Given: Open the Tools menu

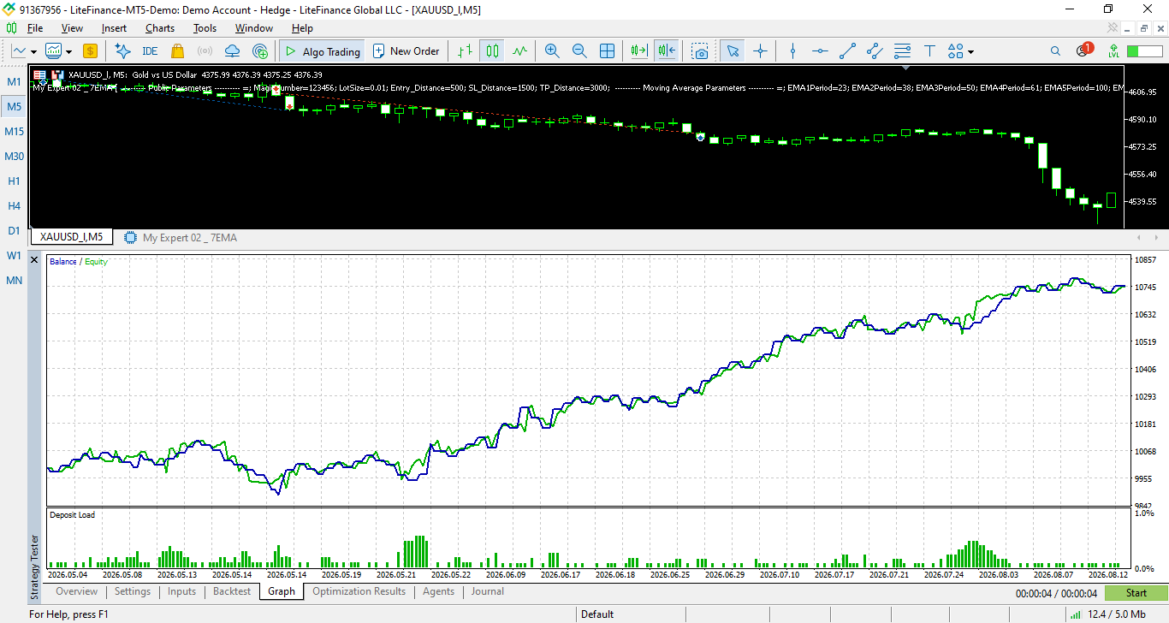Looking at the screenshot, I should point(205,28).
